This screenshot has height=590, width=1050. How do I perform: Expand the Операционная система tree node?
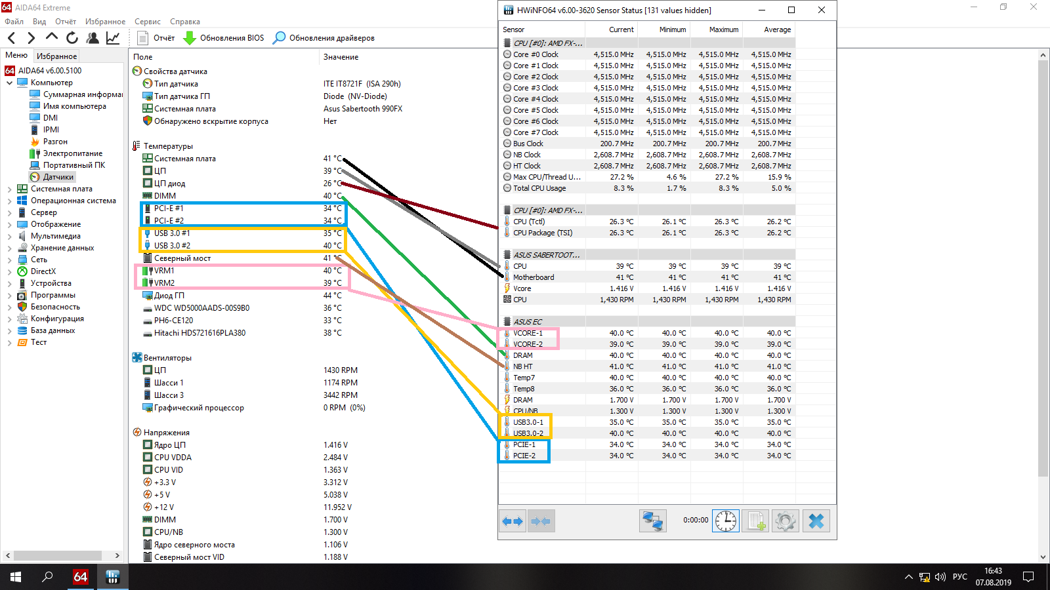click(9, 201)
